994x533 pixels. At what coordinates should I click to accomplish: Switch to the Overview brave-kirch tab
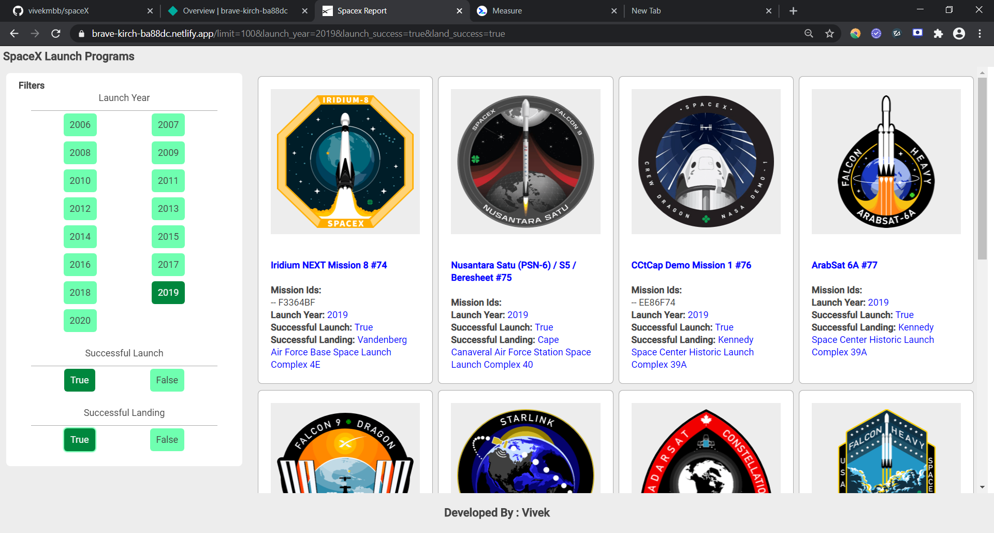[x=237, y=11]
